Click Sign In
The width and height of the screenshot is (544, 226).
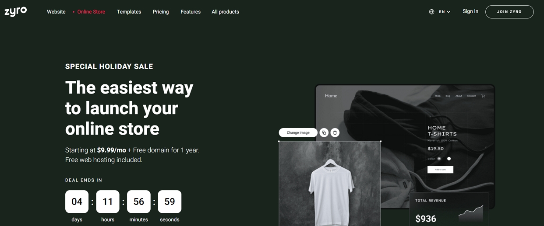tap(470, 11)
